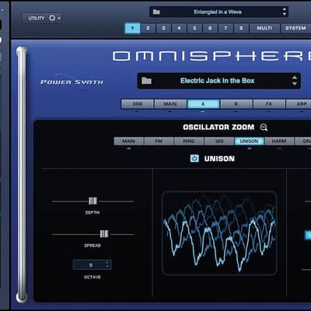Click the unison waveform display
311x311 pixels.
pos(219,233)
